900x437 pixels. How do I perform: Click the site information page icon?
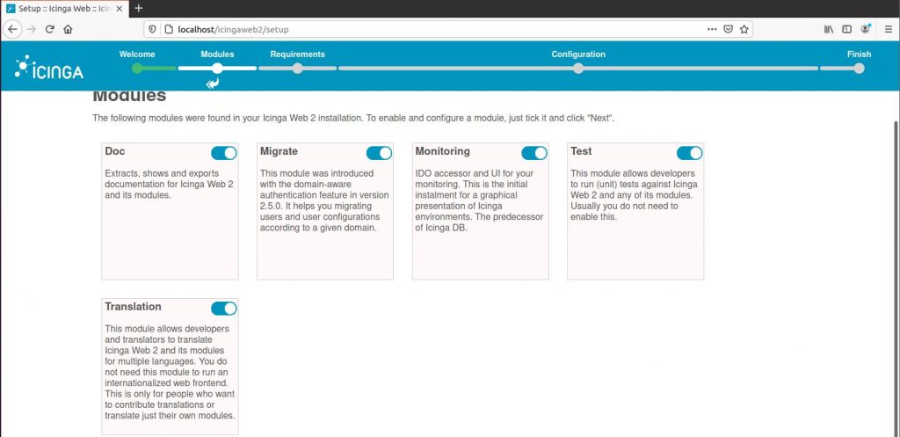[168, 29]
